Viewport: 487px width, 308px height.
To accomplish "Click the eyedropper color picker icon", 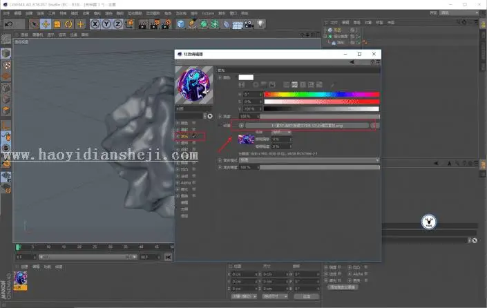I will point(332,84).
